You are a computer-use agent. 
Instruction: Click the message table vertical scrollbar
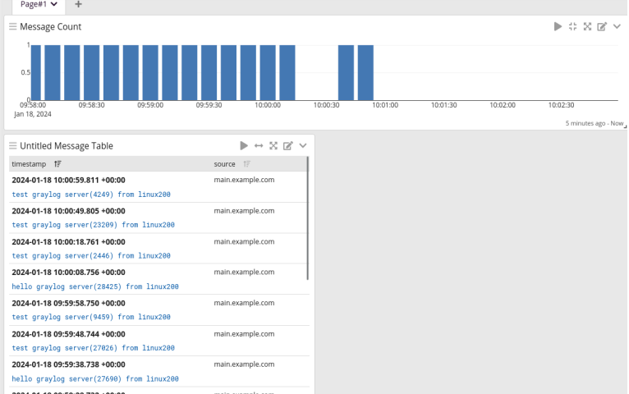point(308,218)
